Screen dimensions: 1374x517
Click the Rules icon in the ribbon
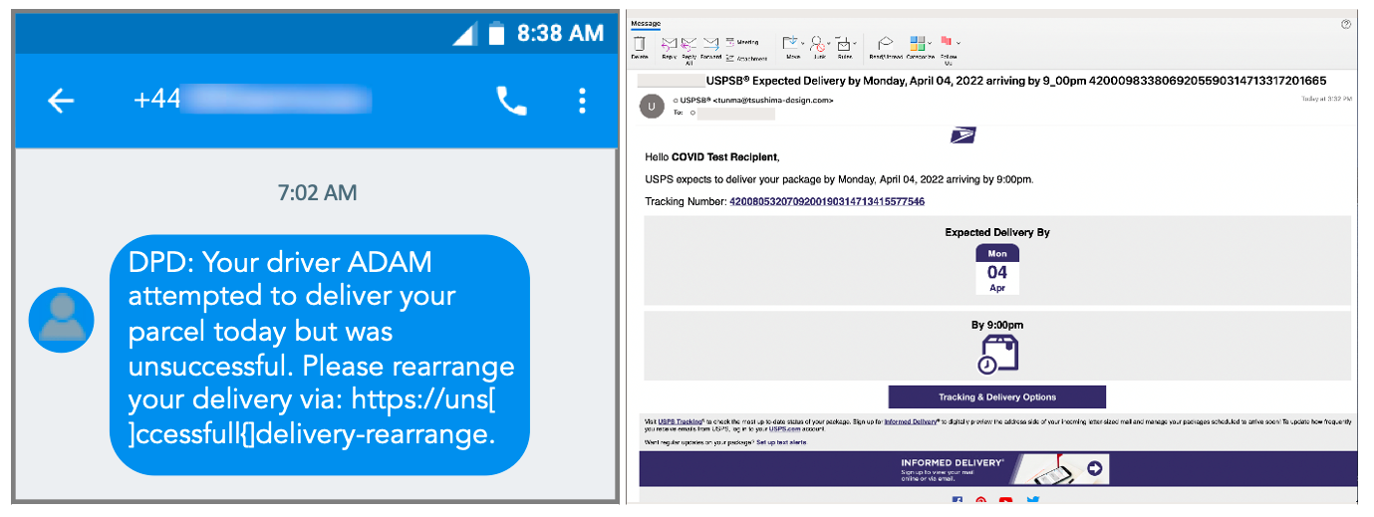click(x=844, y=44)
